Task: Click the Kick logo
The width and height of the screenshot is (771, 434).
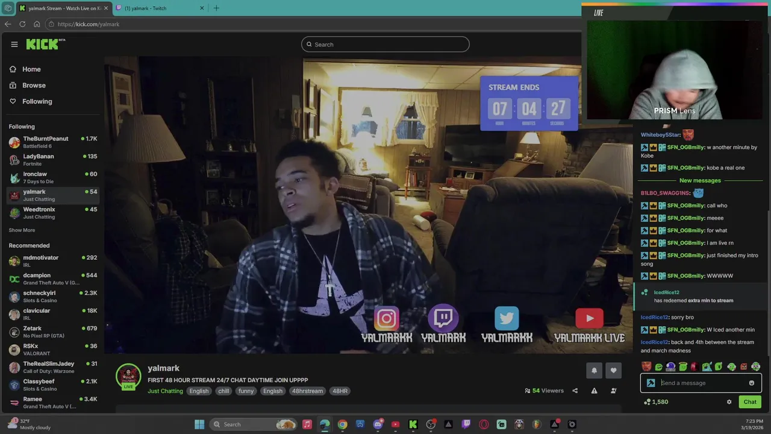Action: pyautogui.click(x=44, y=44)
